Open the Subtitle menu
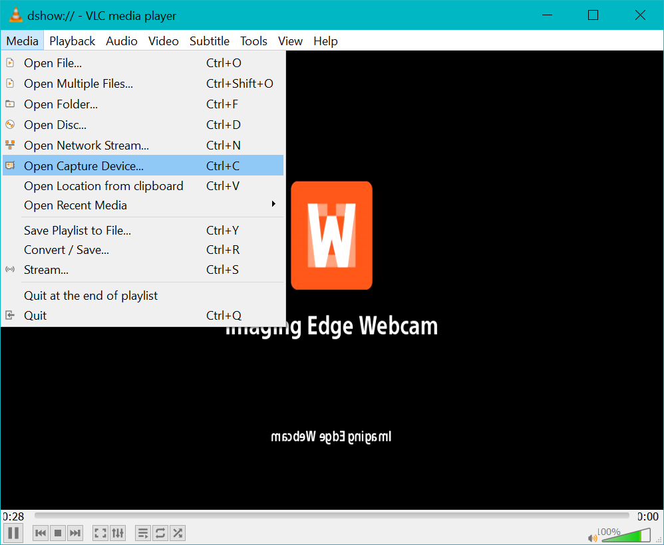This screenshot has width=664, height=545. tap(209, 41)
